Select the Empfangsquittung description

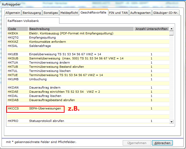pos(42,38)
